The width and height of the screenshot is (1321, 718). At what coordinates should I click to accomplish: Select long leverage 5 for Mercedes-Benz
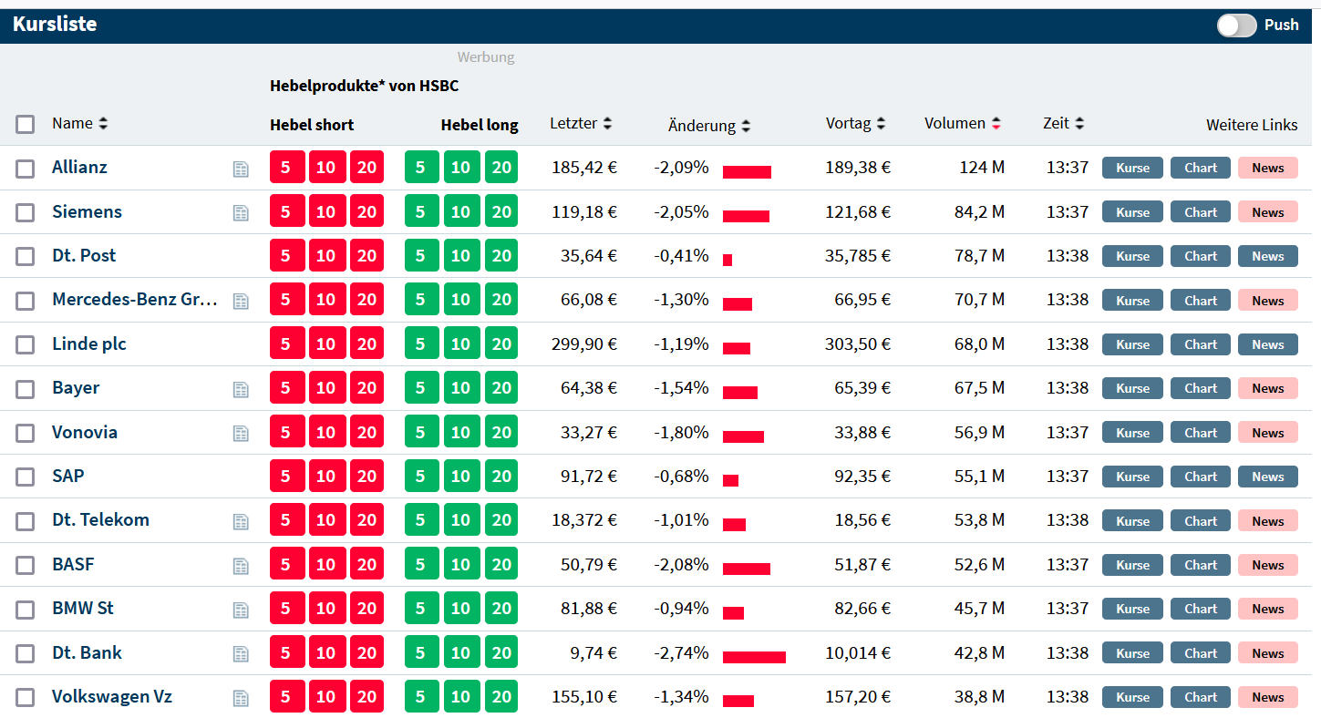[420, 299]
